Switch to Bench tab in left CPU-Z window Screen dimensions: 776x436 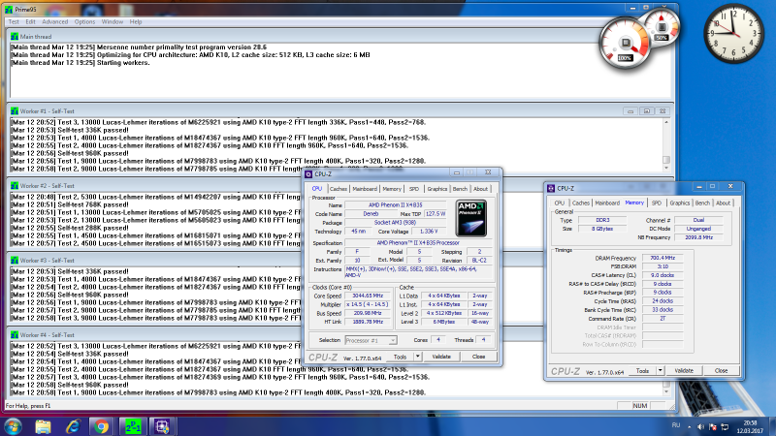click(x=461, y=189)
